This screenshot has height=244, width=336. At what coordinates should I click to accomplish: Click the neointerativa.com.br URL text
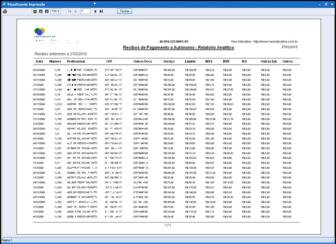click(x=275, y=42)
